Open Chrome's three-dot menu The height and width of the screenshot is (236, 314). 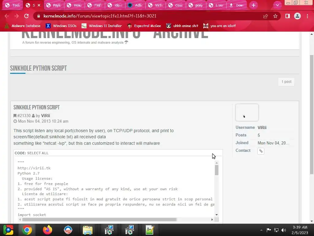tap(307, 16)
